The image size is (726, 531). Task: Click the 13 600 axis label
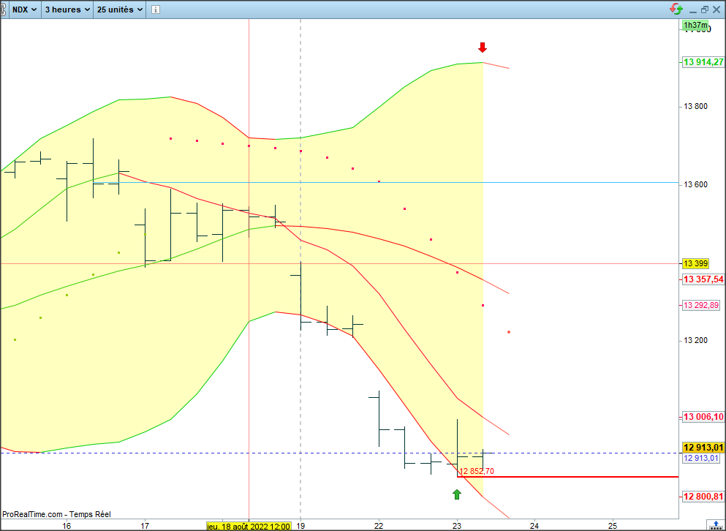(x=695, y=185)
